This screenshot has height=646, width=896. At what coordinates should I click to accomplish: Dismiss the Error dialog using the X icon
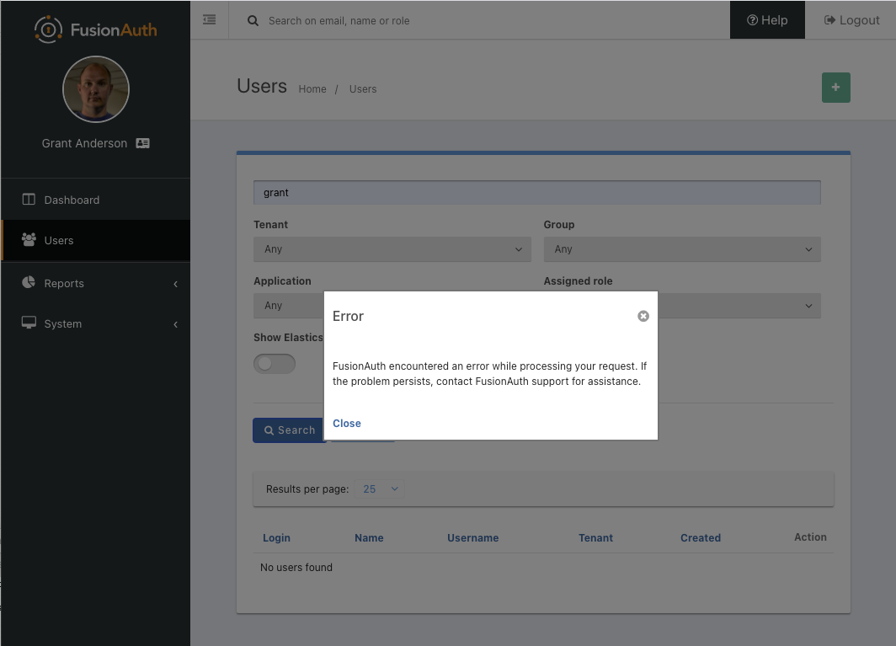pyautogui.click(x=643, y=316)
